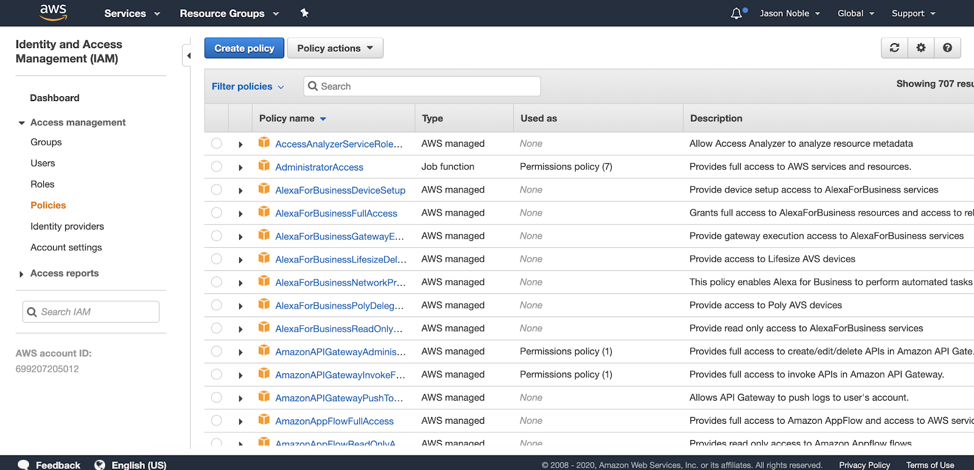Viewport: 974px width, 470px height.
Task: Refresh the policies list
Action: pos(894,47)
